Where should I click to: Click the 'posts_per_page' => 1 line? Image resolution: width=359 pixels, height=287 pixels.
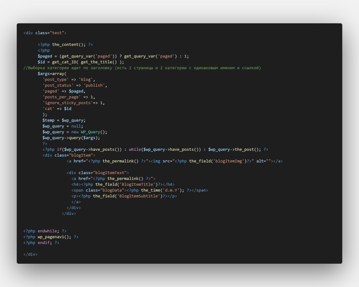pos(69,97)
